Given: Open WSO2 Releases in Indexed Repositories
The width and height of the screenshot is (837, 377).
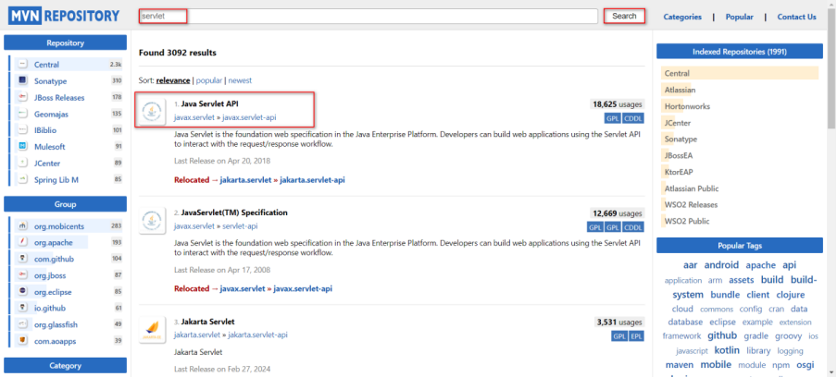Looking at the screenshot, I should coord(691,204).
